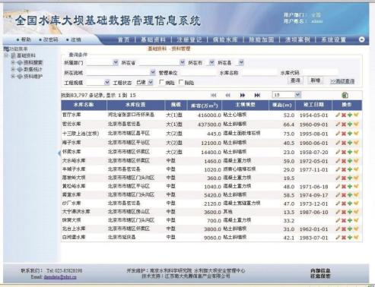The image size is (375, 287).
Task: Open the 工程状态 dropdown showing 已建
Action: pos(151,82)
